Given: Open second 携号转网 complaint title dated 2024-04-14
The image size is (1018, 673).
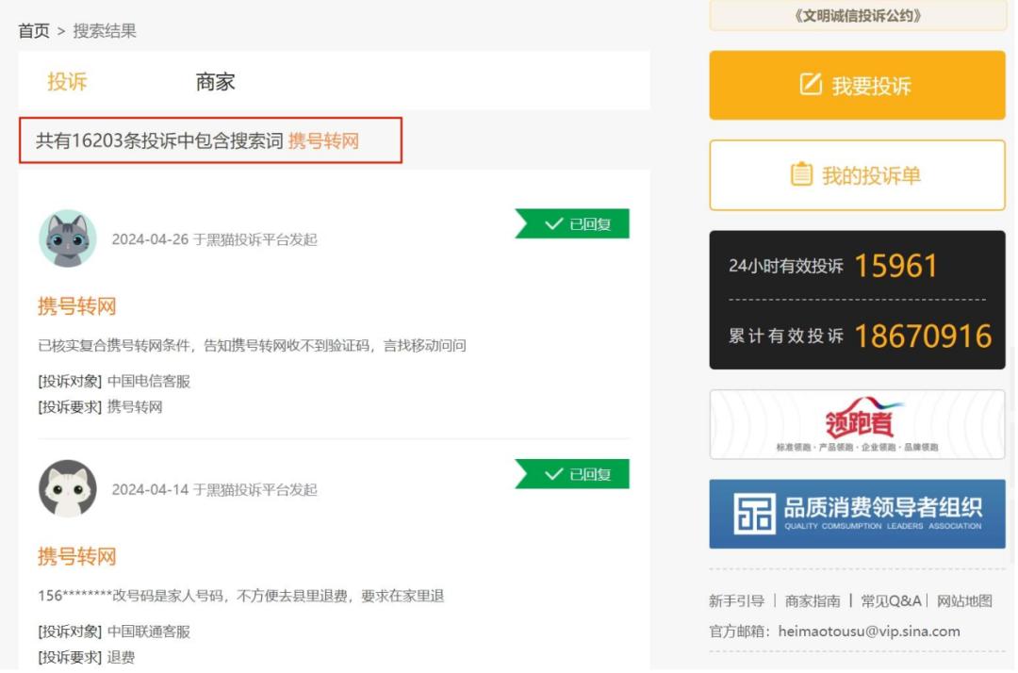Looking at the screenshot, I should pyautogui.click(x=76, y=556).
